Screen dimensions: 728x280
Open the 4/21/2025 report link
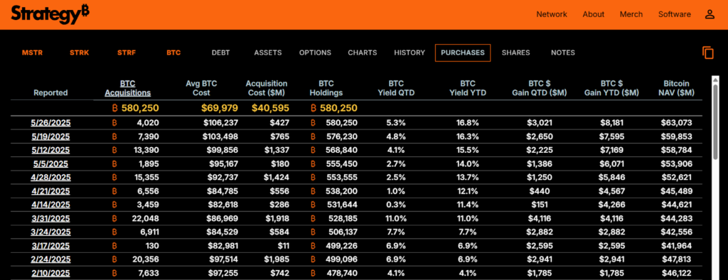(50, 191)
